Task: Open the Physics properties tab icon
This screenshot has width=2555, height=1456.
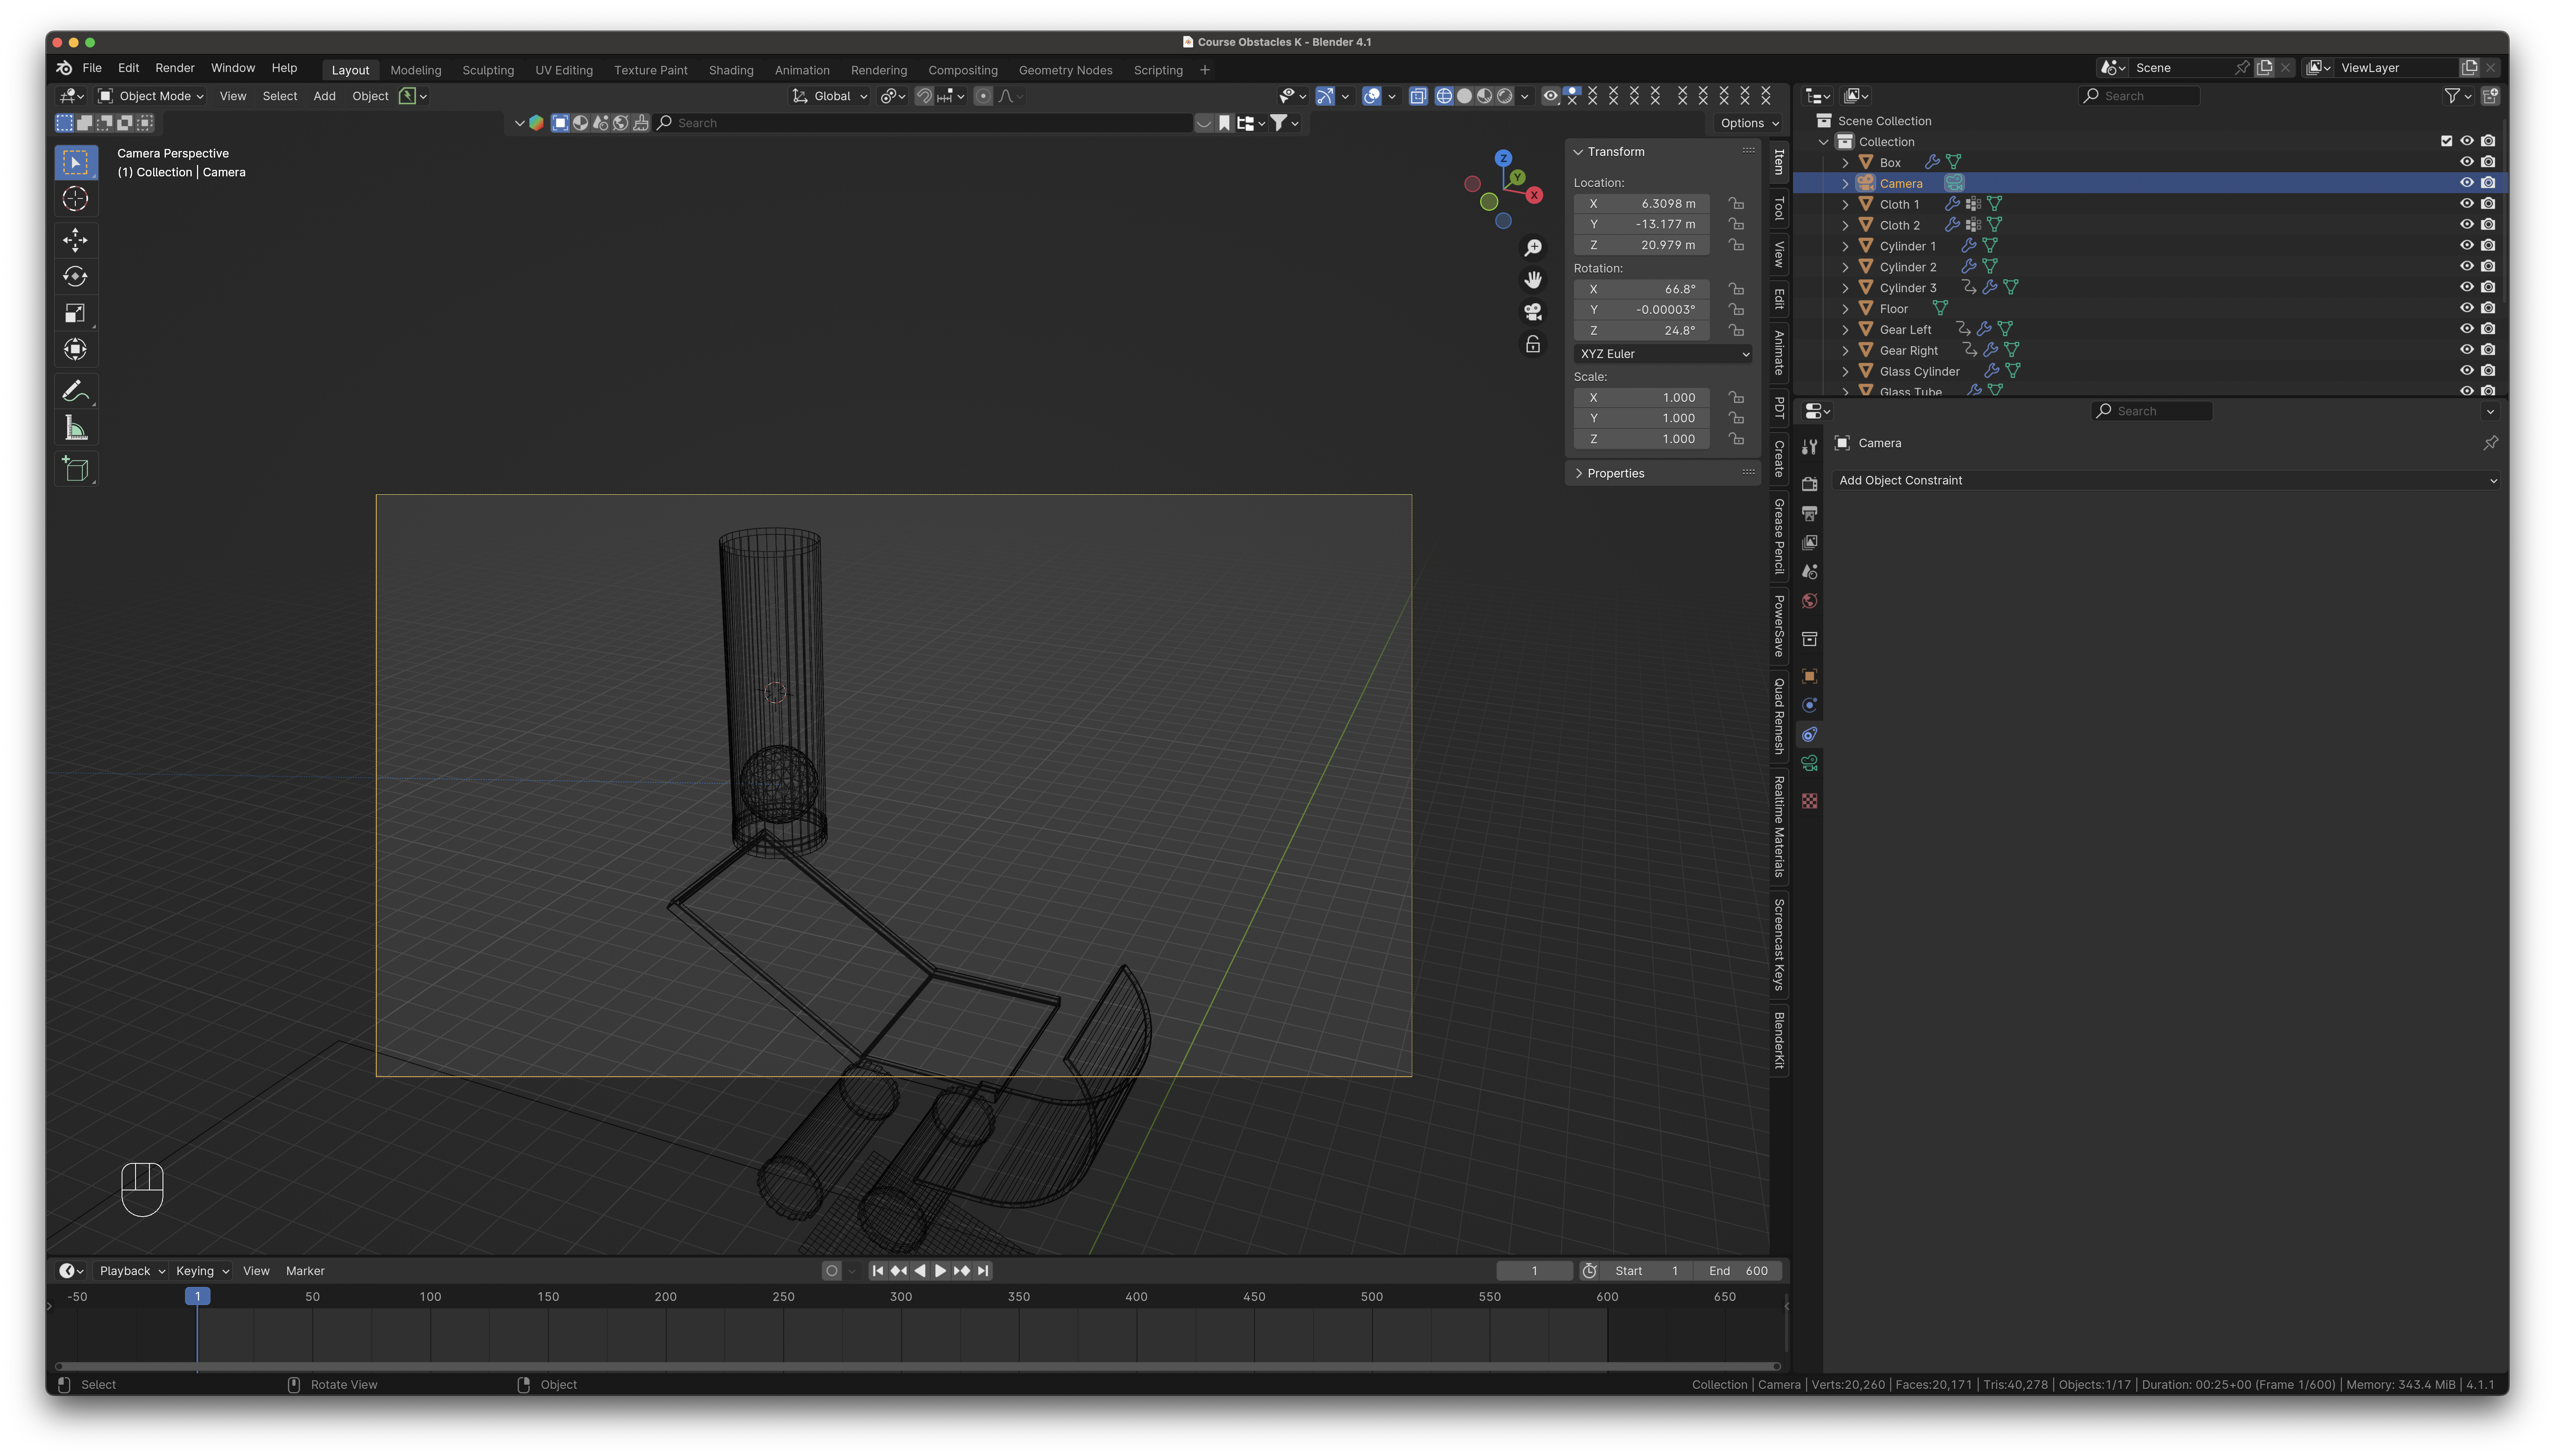Action: coord(1810,706)
